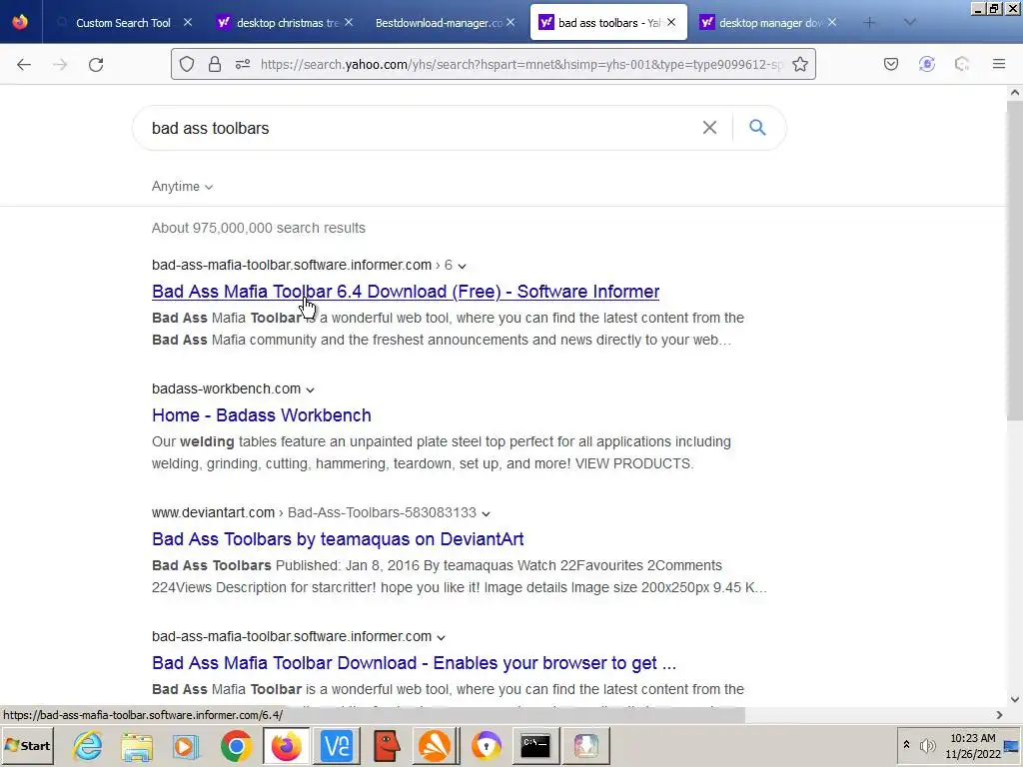1023x767 pixels.
Task: Close the bad ass toolbars tab
Action: click(671, 22)
